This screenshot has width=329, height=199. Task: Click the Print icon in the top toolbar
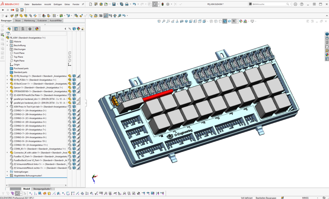[x=127, y=4]
